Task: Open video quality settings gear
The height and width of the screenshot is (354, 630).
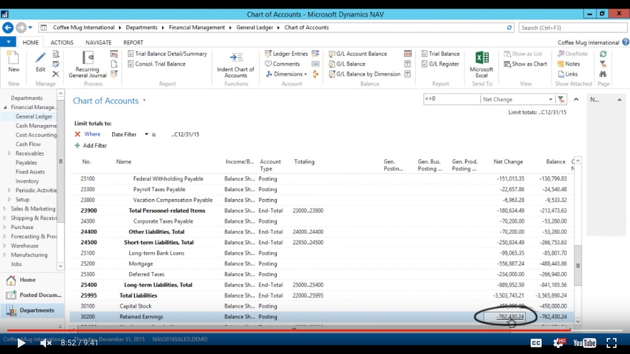Action: (x=559, y=343)
